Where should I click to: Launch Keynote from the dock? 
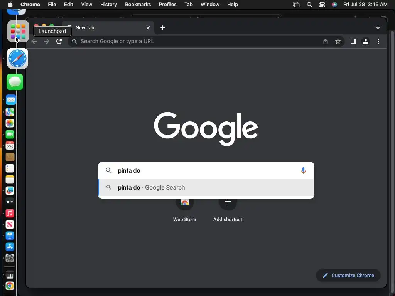click(x=10, y=235)
